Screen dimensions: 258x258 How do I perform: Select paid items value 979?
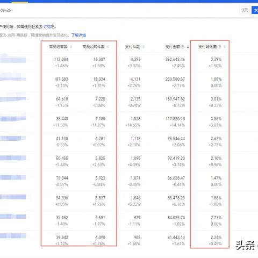[137, 218]
